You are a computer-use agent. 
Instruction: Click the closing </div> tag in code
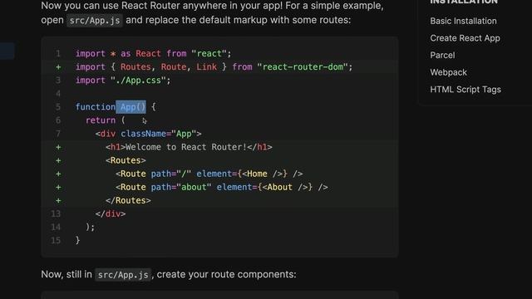click(x=111, y=214)
